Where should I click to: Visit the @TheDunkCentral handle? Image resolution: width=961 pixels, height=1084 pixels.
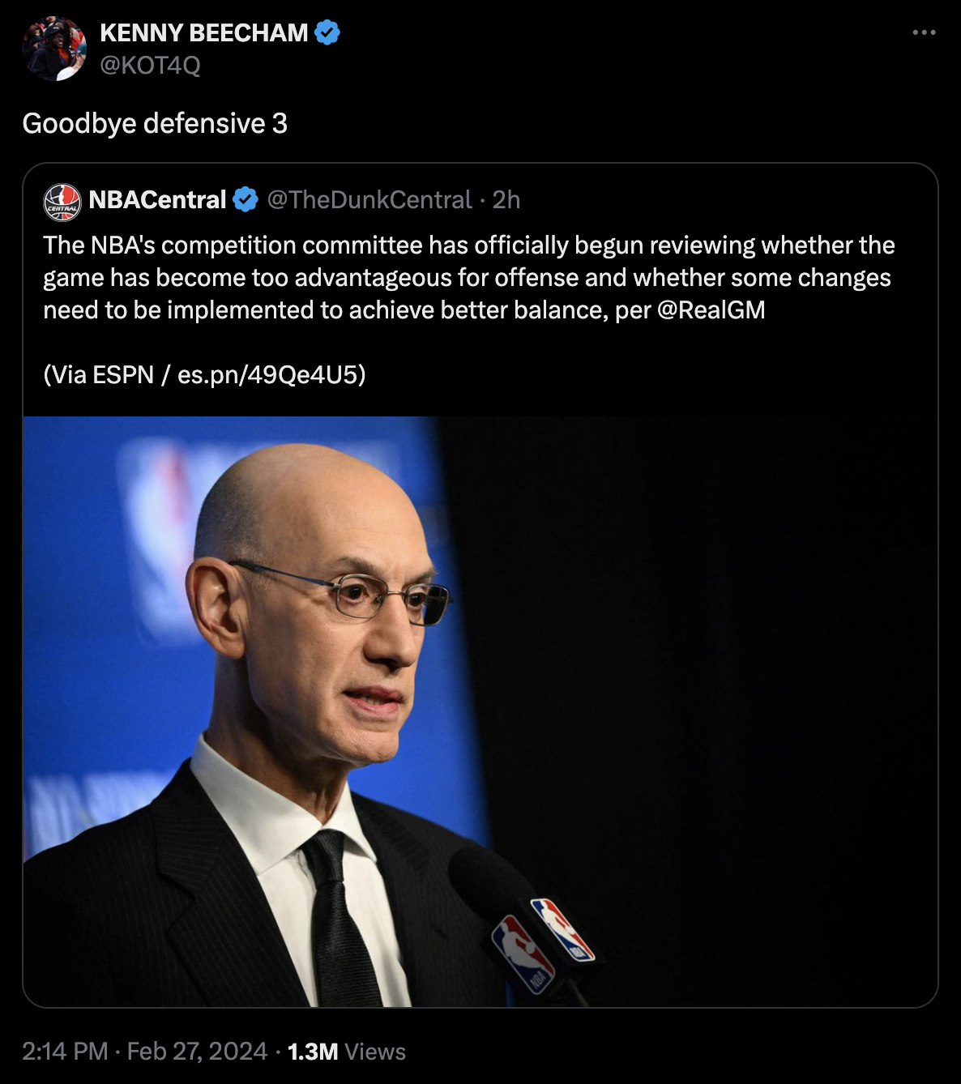(x=369, y=199)
